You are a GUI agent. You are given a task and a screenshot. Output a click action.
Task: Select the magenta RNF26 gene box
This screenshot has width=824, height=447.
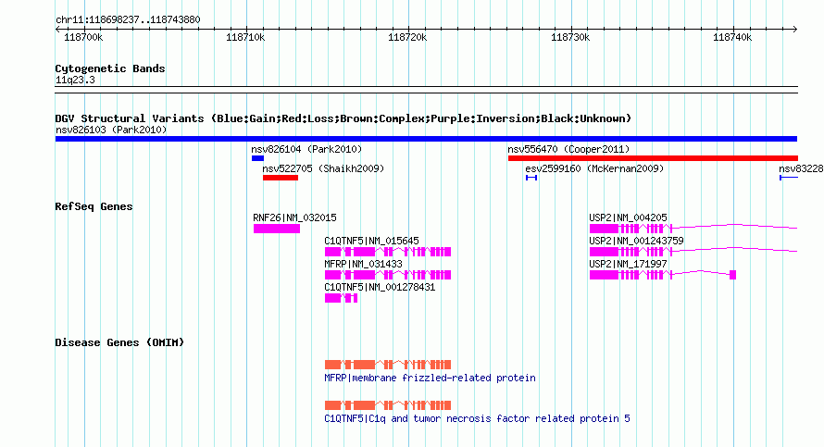277,229
